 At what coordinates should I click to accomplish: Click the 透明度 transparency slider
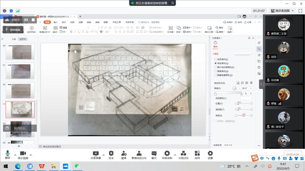click(244, 110)
